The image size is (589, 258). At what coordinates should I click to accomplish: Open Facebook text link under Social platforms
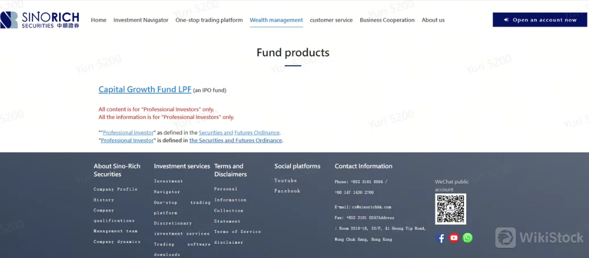pos(287,191)
